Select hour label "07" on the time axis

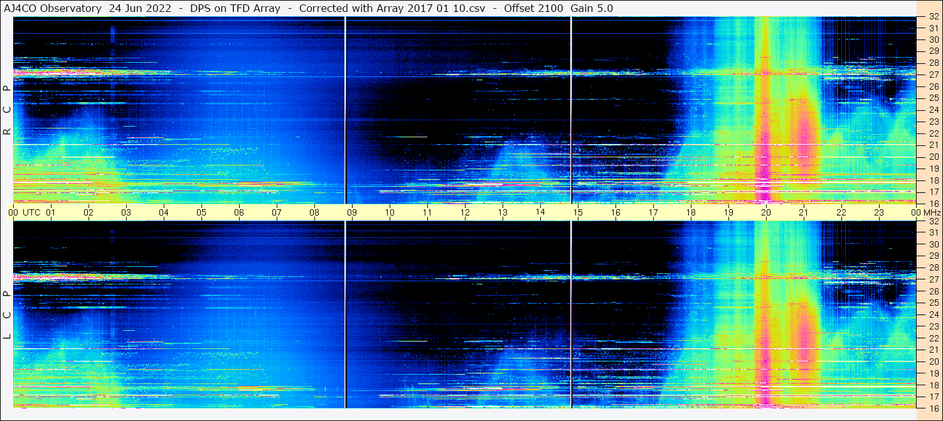pos(277,212)
